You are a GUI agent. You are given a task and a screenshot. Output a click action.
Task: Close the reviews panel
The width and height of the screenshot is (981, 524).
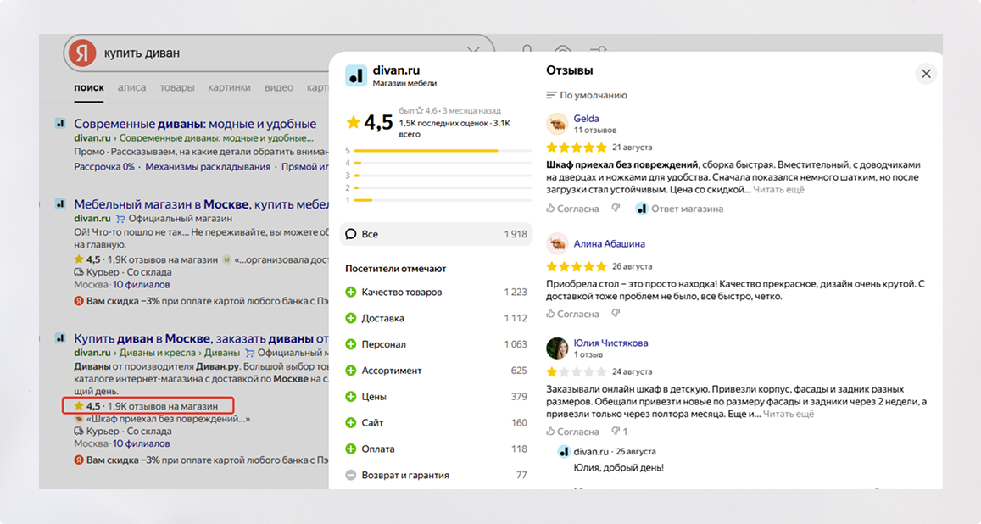[x=926, y=74]
